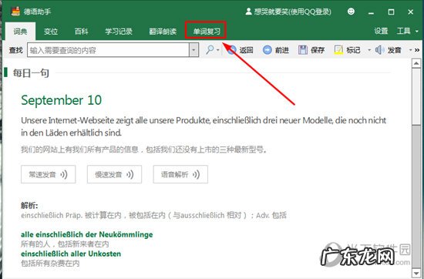
Task: Expand the search options dropdown arrow
Action: tap(217, 50)
